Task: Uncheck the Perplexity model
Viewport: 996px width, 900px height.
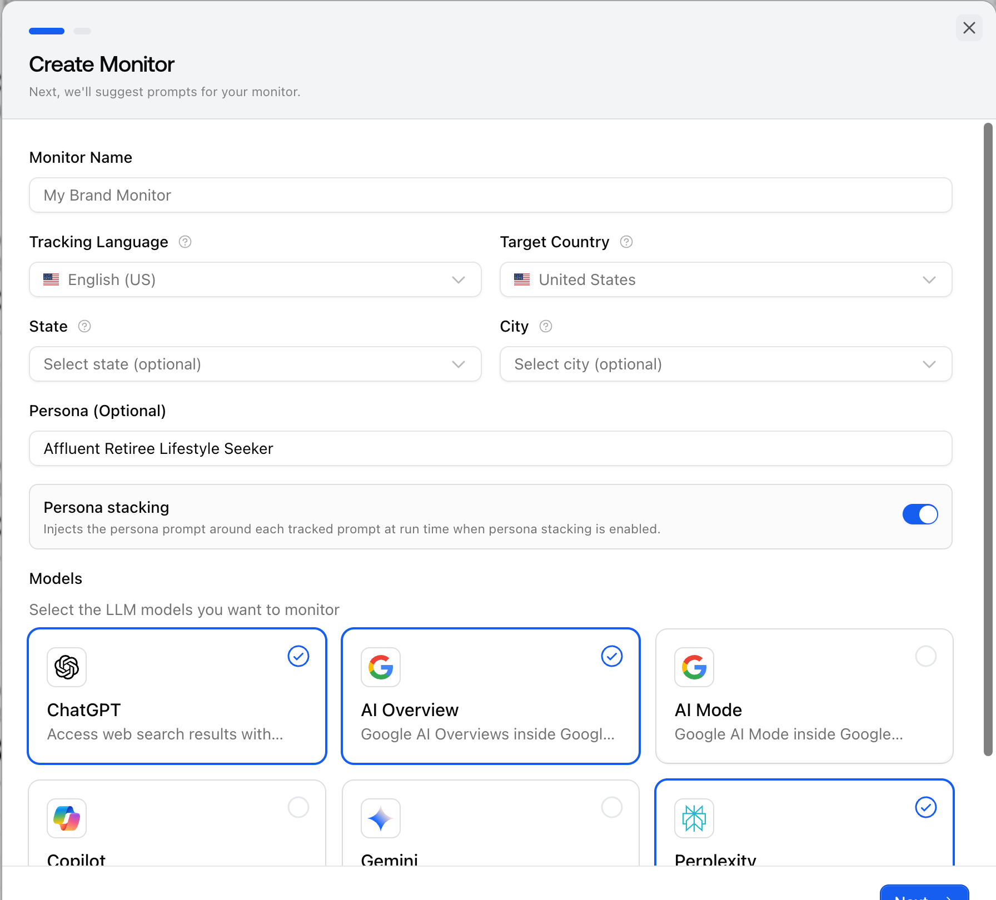Action: tap(926, 807)
